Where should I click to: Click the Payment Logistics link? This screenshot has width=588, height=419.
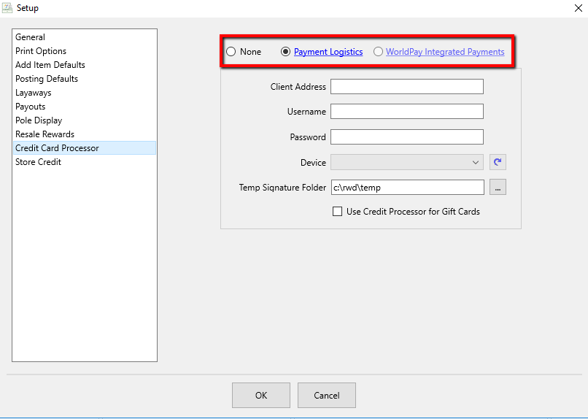click(328, 52)
